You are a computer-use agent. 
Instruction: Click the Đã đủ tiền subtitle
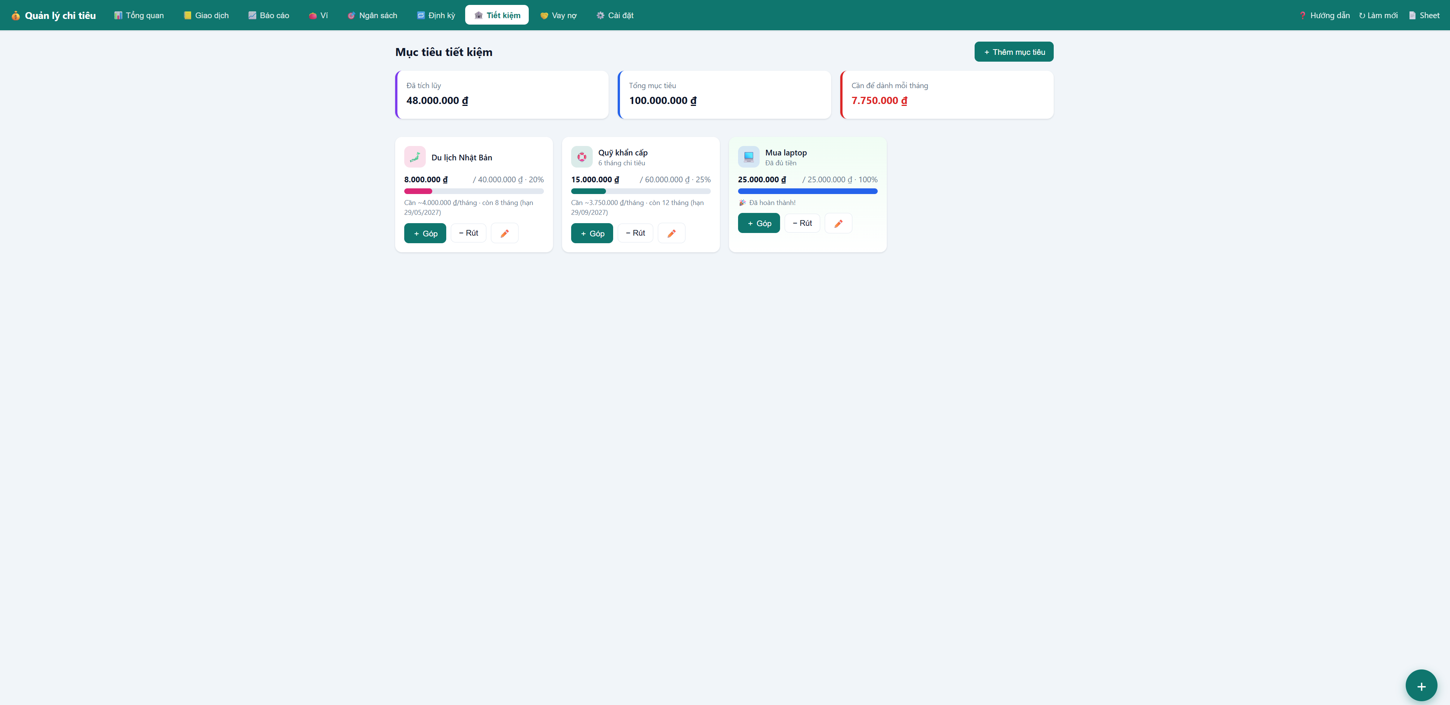coord(781,163)
